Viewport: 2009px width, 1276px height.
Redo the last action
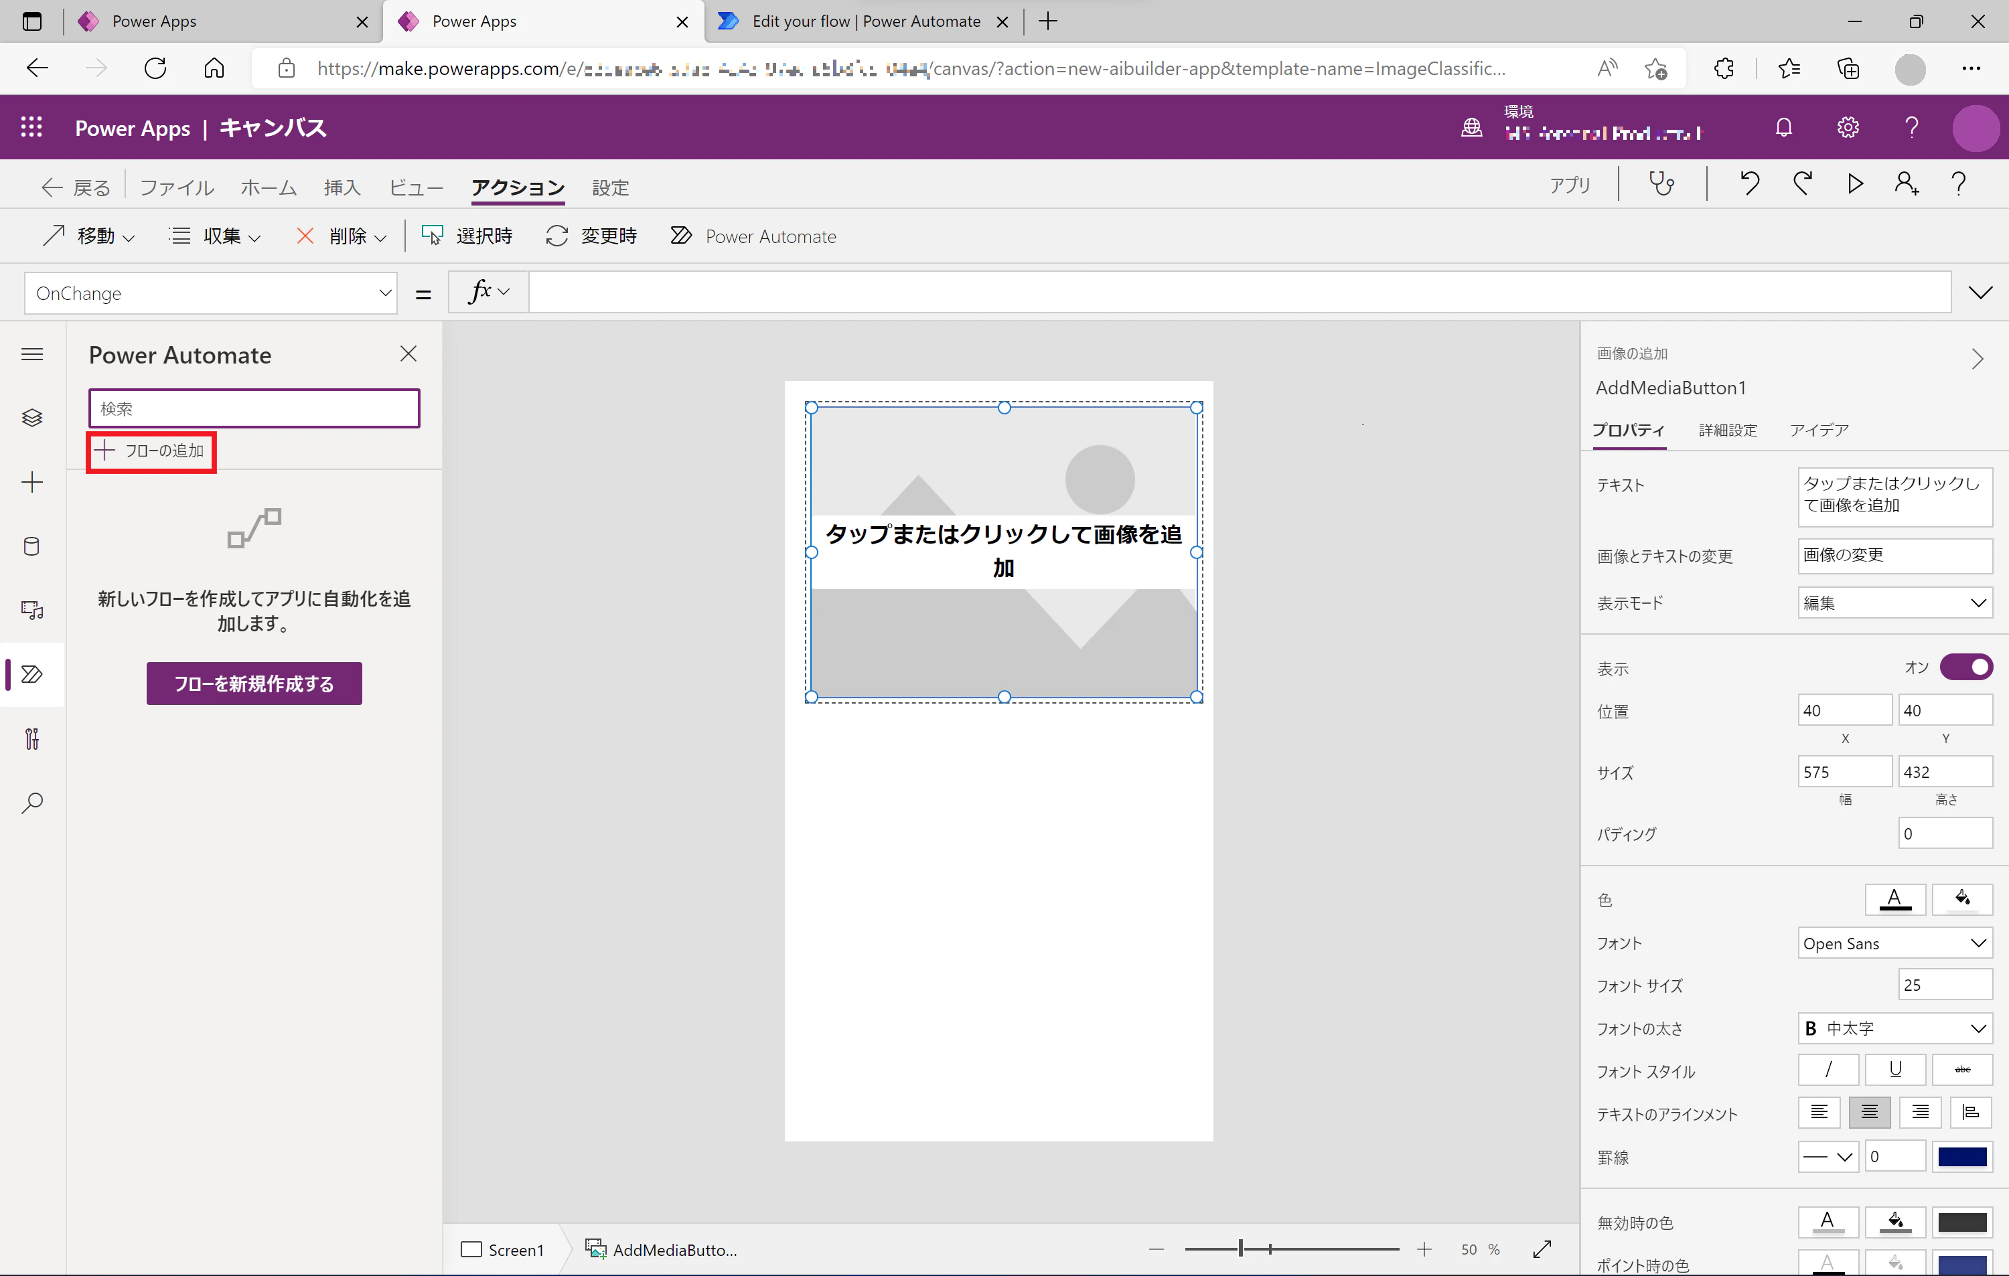1802,183
